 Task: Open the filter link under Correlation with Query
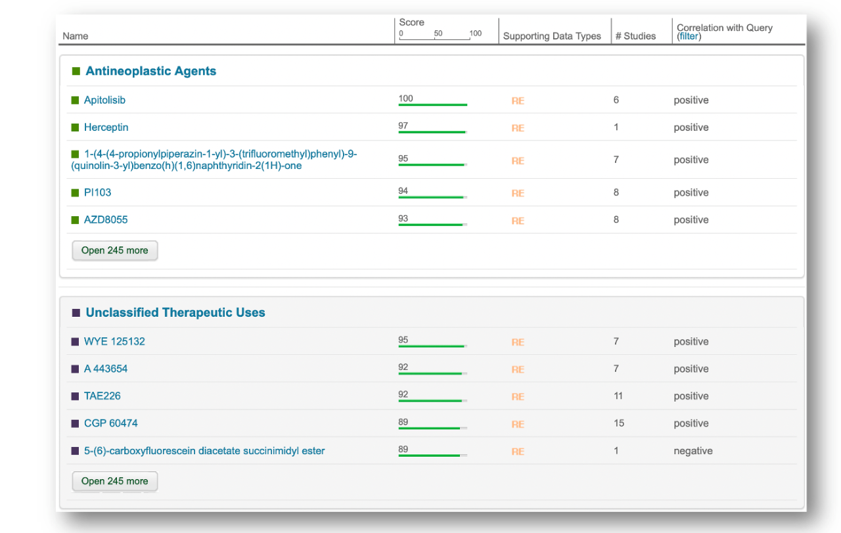688,36
